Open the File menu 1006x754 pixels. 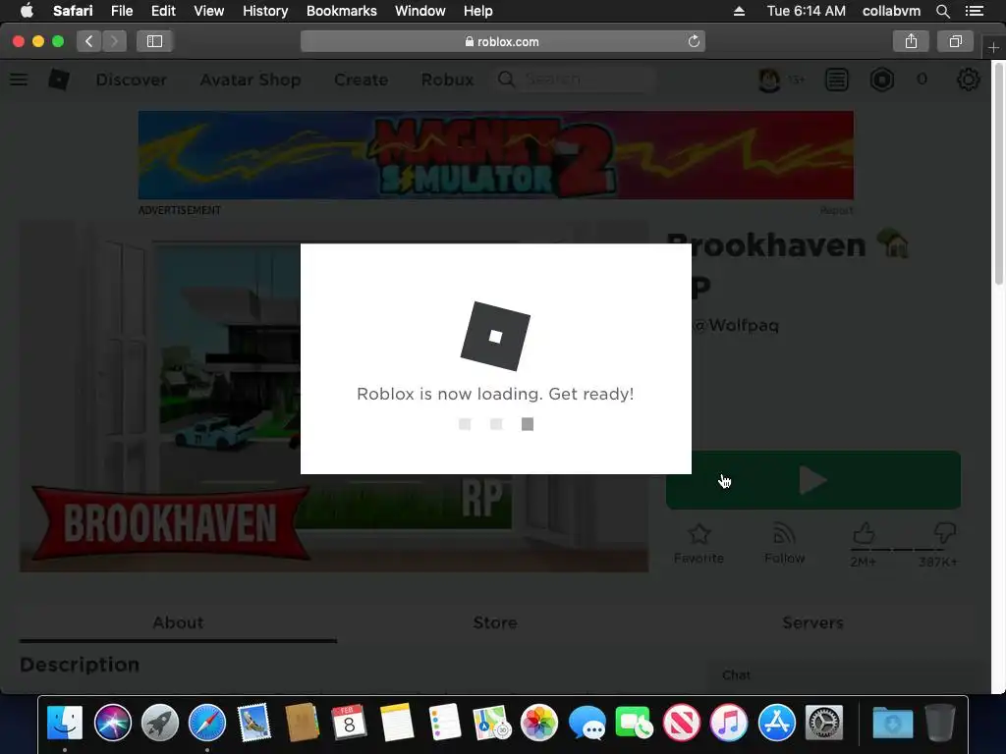pos(121,11)
